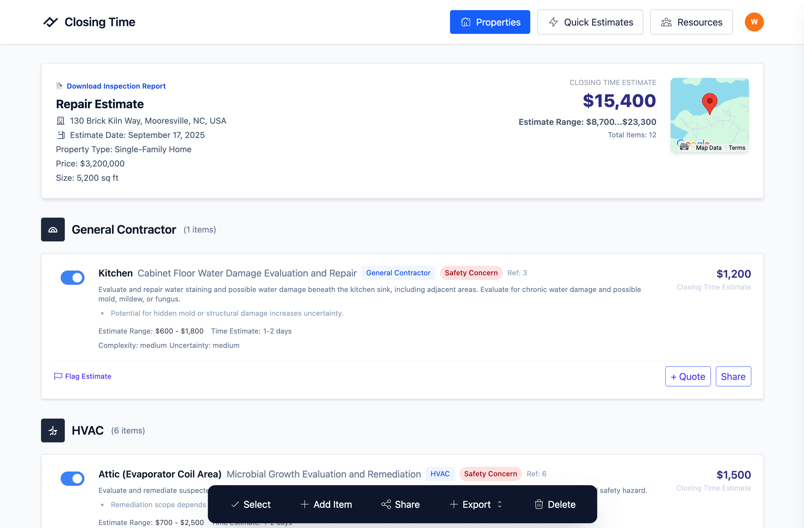This screenshot has height=528, width=804.
Task: Click the Closing Time logo icon
Action: coord(50,22)
